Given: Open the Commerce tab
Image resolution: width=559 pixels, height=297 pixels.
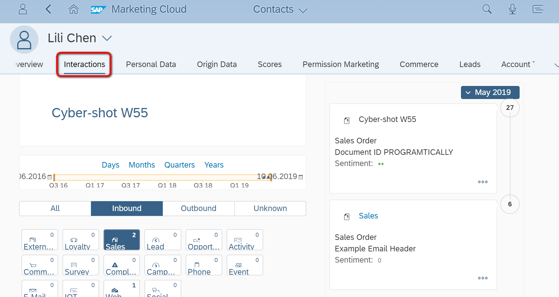Looking at the screenshot, I should click(x=419, y=64).
